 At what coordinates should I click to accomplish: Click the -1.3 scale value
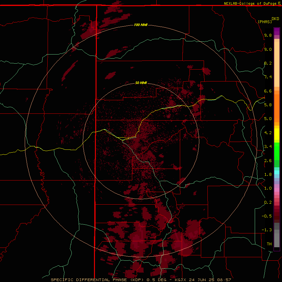267,230
